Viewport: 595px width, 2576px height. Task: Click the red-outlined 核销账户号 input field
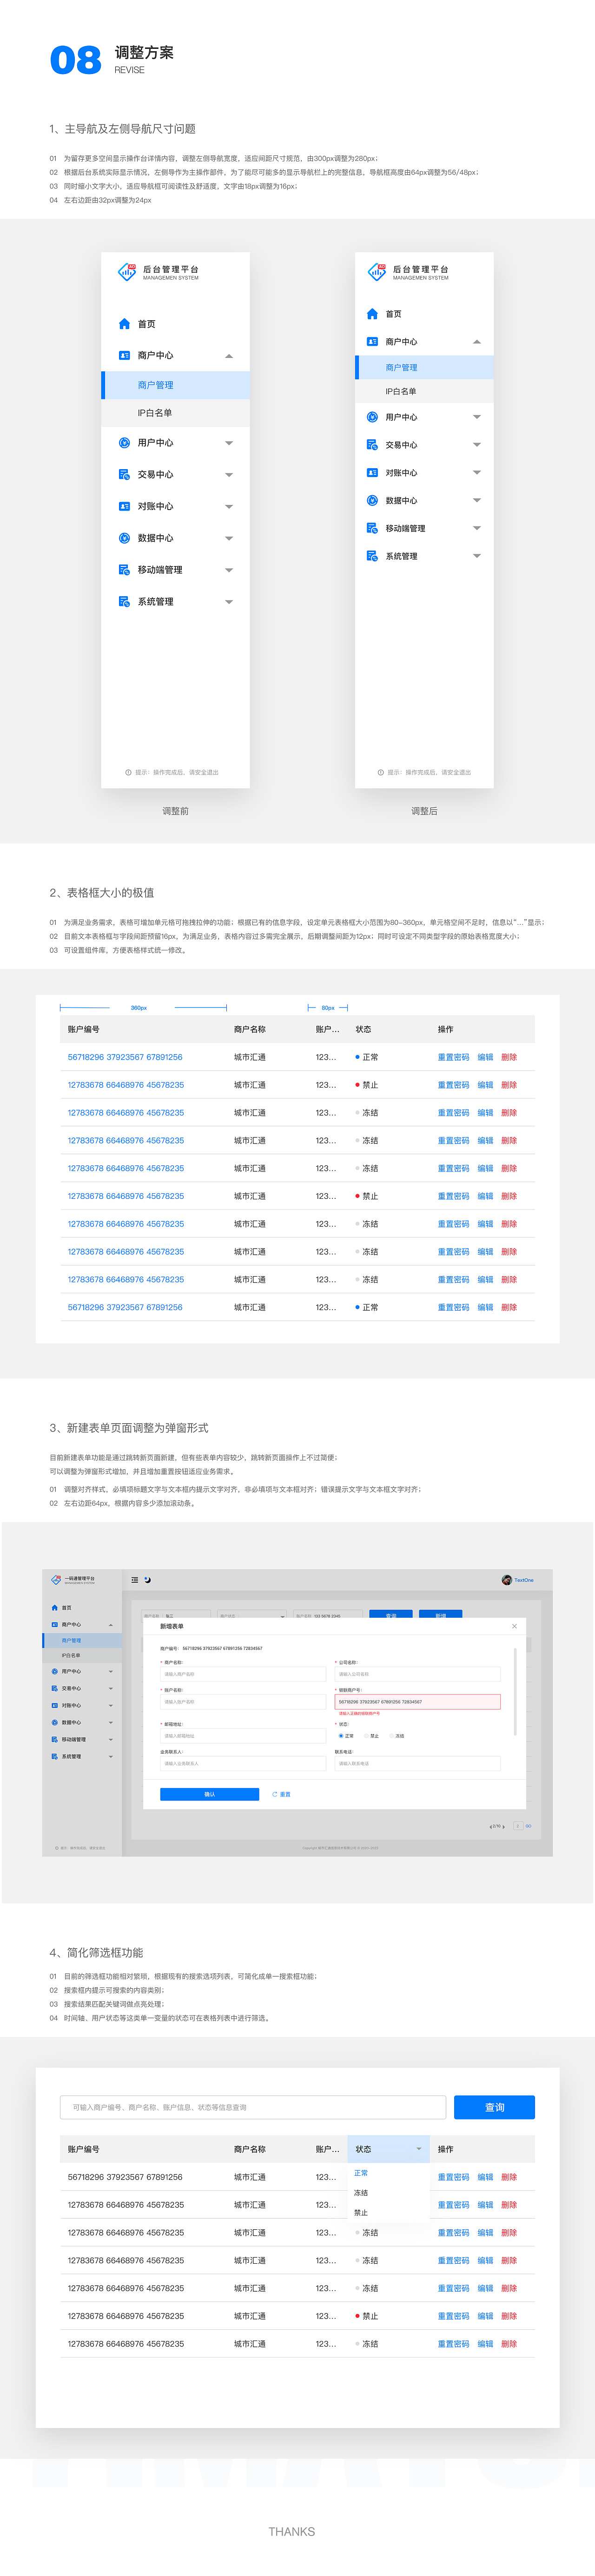[417, 1702]
